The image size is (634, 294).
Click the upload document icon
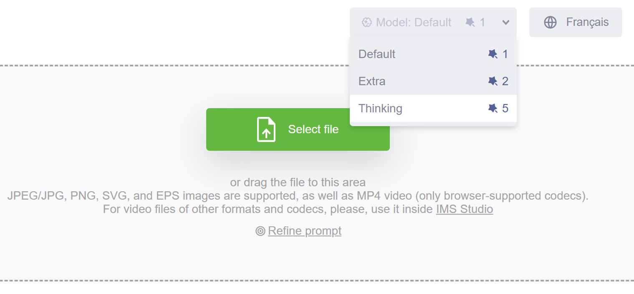[266, 129]
